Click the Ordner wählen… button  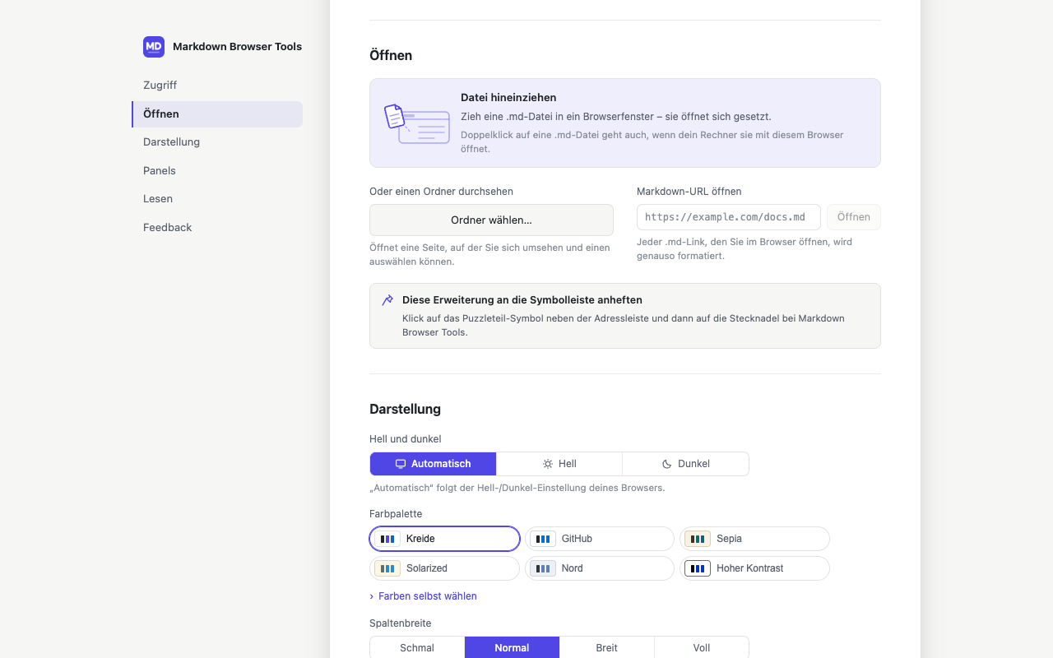coord(491,220)
